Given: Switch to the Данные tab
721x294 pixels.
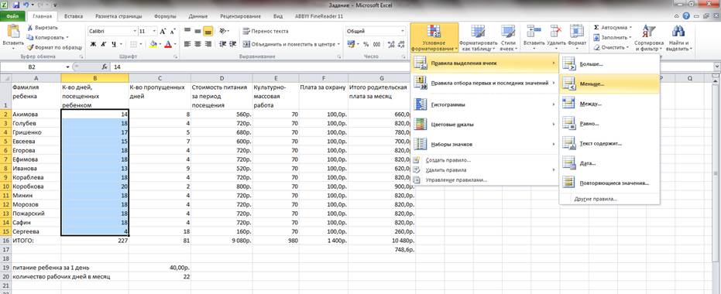Looking at the screenshot, I should click(x=198, y=16).
